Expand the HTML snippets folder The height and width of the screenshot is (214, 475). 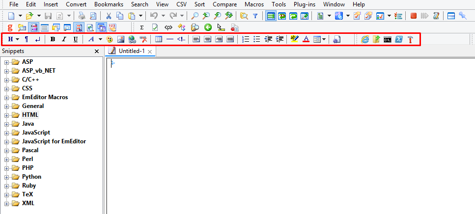tap(6, 115)
